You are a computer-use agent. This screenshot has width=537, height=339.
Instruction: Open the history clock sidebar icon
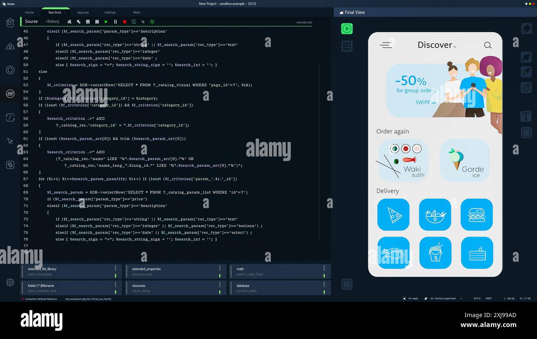click(x=10, y=118)
